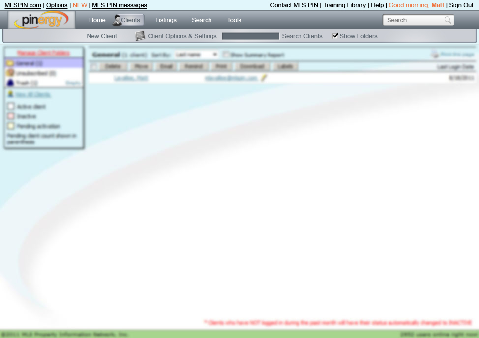Click Sign Out

[x=461, y=5]
